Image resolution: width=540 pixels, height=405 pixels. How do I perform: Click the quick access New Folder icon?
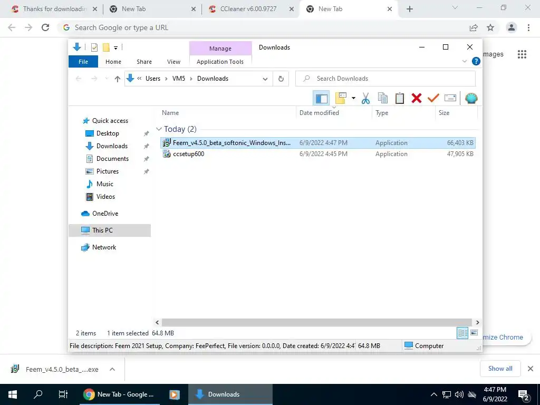(x=106, y=47)
